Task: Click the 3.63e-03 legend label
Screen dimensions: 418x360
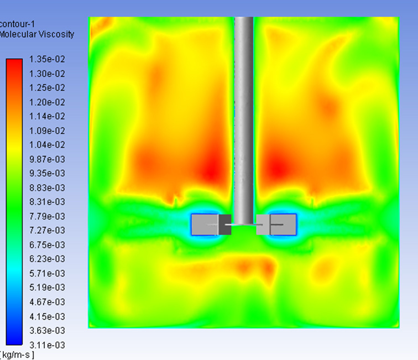Action: [47, 331]
